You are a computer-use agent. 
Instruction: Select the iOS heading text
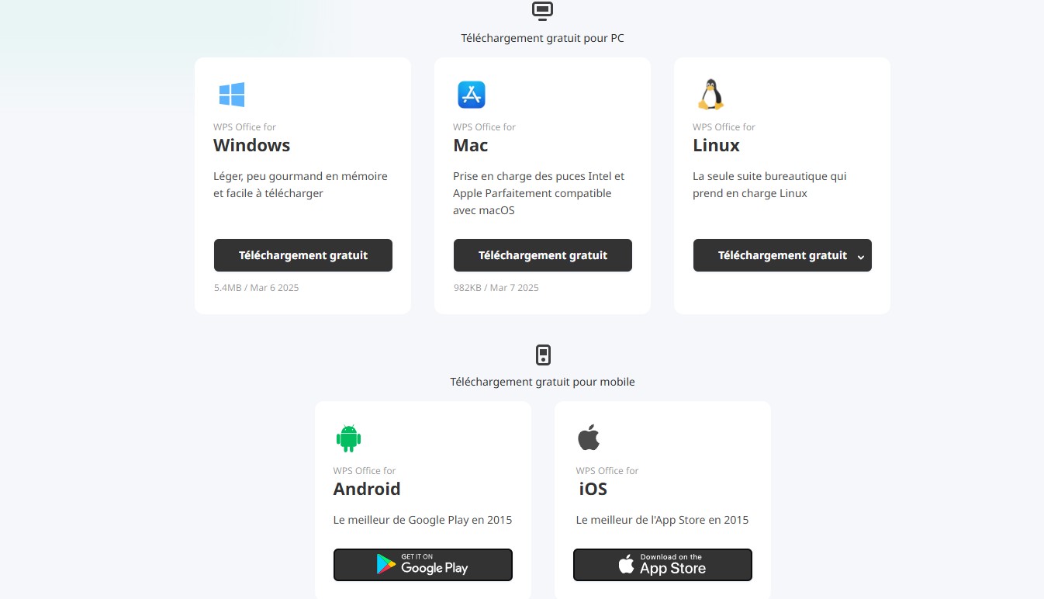tap(593, 489)
